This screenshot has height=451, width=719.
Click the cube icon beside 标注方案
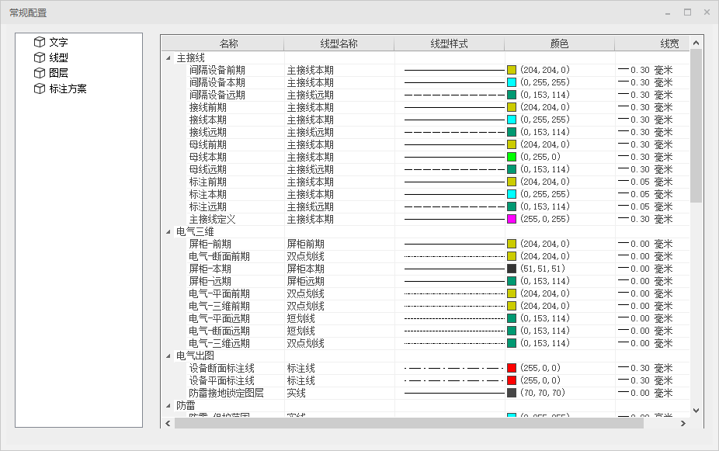coord(39,88)
